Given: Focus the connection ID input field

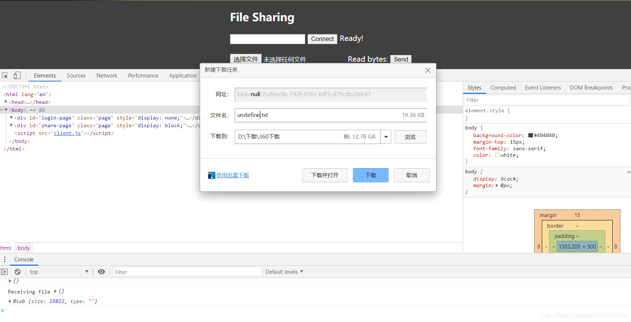Looking at the screenshot, I should point(268,39).
